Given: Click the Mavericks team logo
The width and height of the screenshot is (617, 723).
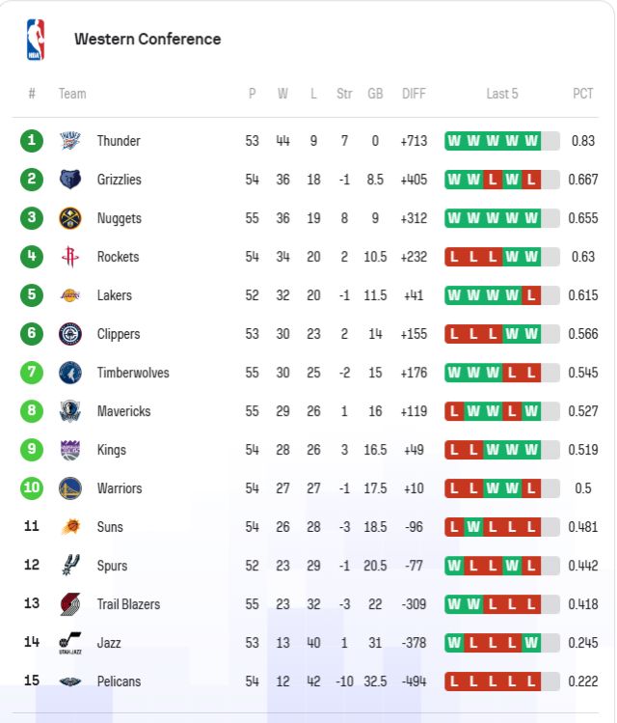Looking at the screenshot, I should coord(70,411).
